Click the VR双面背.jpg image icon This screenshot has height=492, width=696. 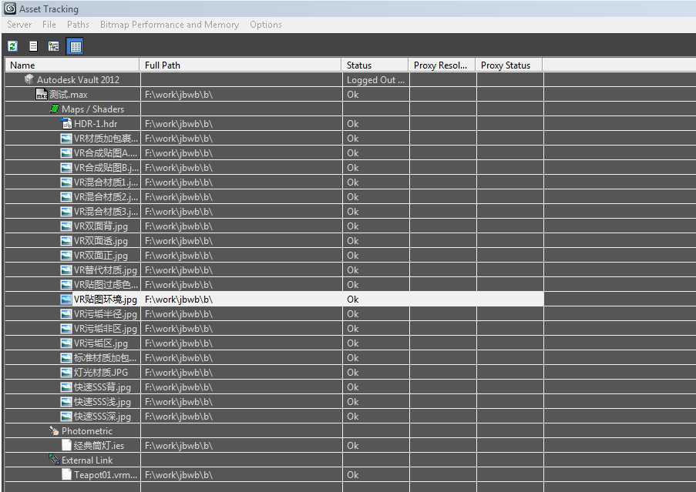click(66, 226)
